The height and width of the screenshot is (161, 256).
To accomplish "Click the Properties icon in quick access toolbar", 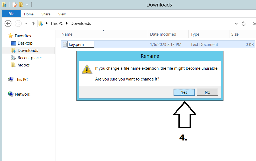I will [x=14, y=5].
